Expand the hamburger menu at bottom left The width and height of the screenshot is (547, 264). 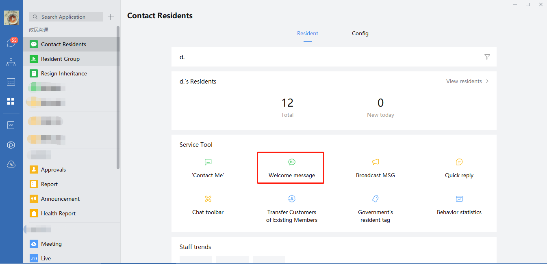pos(11,254)
